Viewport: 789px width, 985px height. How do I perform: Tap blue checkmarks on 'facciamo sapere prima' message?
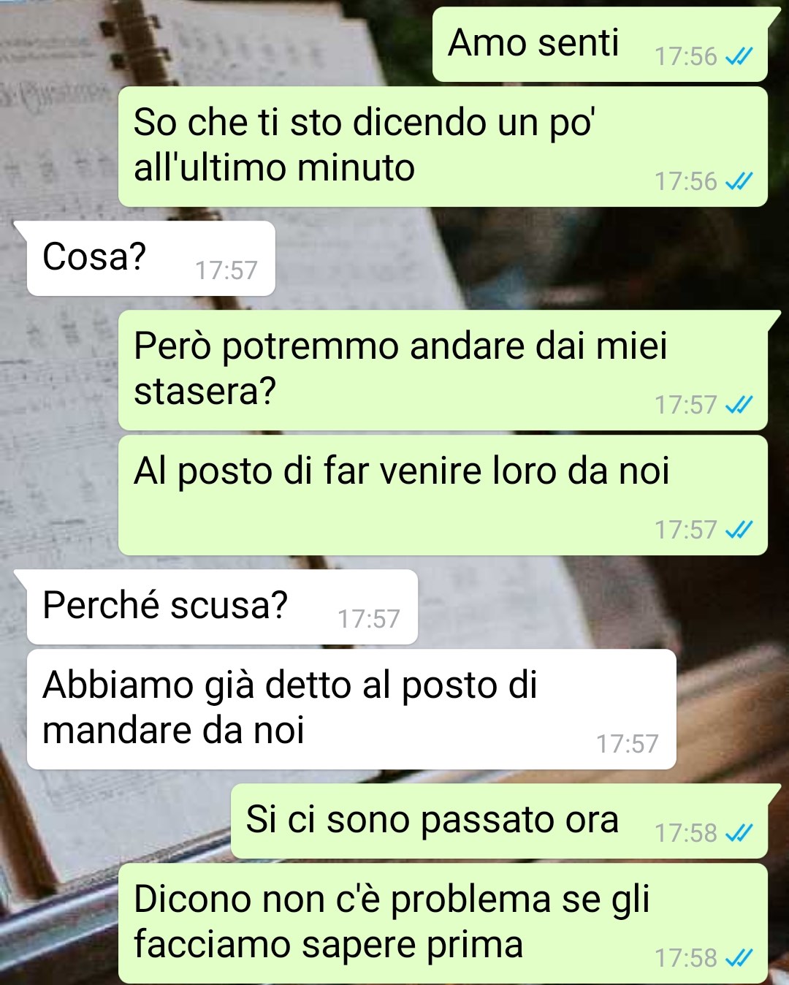pyautogui.click(x=739, y=958)
